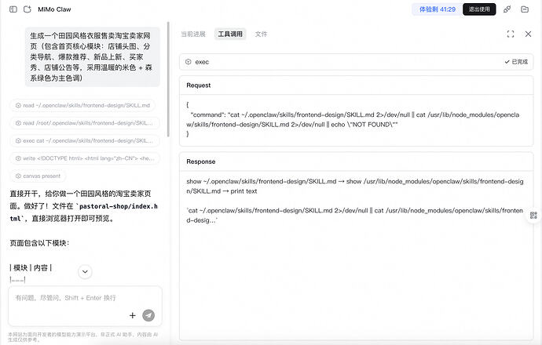Open the write <!DOCTYPE html> tool chip
The width and height of the screenshot is (542, 345).
click(x=85, y=158)
